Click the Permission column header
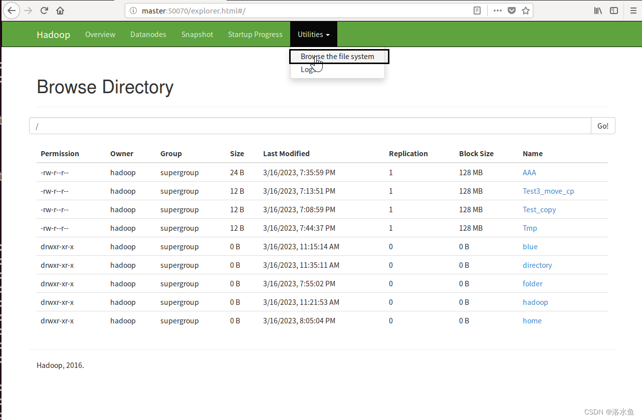Viewport: 642px width, 420px height. point(60,154)
